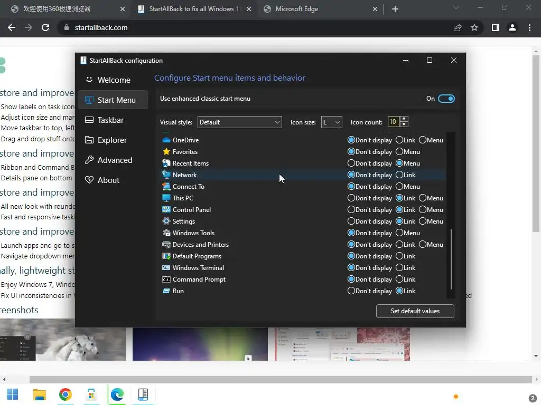Open Microsoft Store from the taskbar

click(91, 394)
